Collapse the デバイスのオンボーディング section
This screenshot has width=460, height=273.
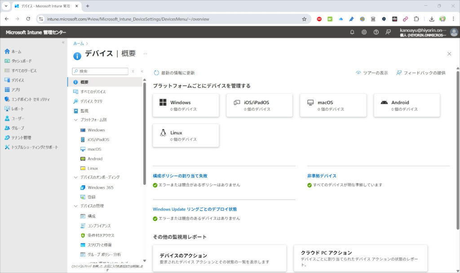pyautogui.click(x=75, y=177)
